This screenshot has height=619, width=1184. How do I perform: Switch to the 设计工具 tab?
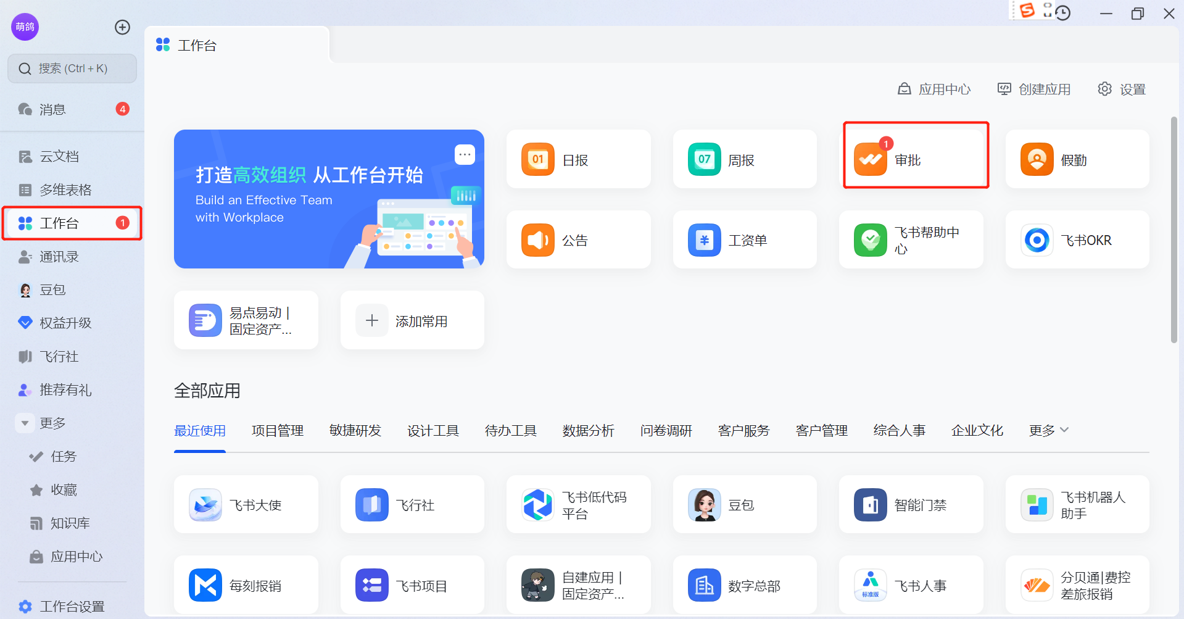(433, 430)
